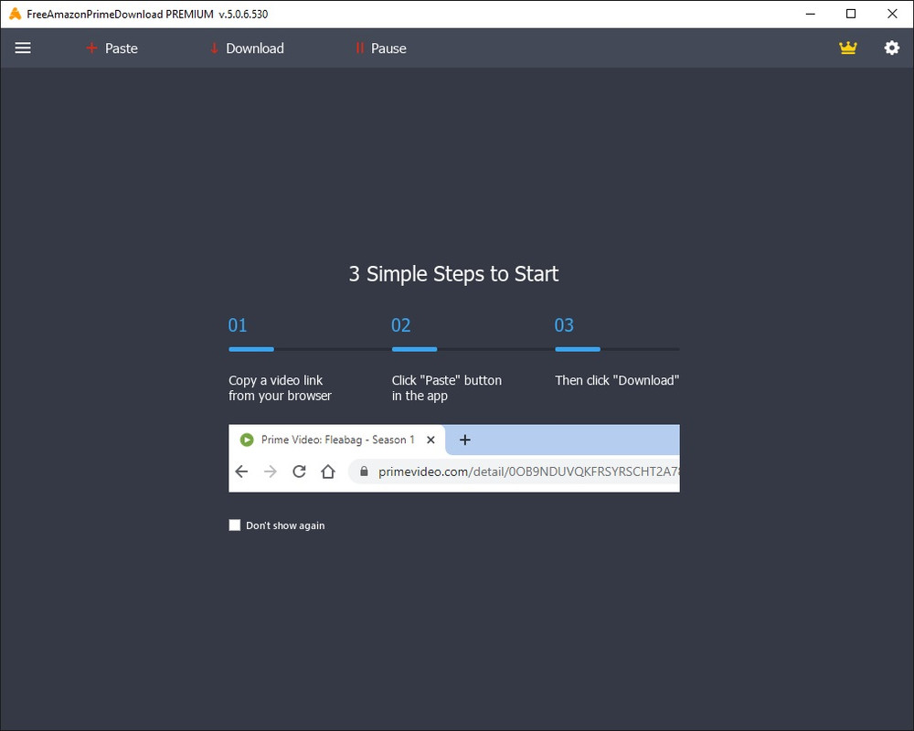Click "Copy a video link from your browser" text
Viewport: 914px width, 731px height.
point(280,387)
